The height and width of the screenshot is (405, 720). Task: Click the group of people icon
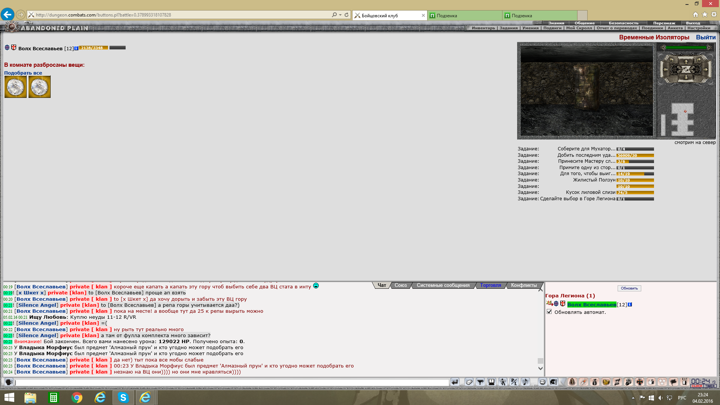662,382
